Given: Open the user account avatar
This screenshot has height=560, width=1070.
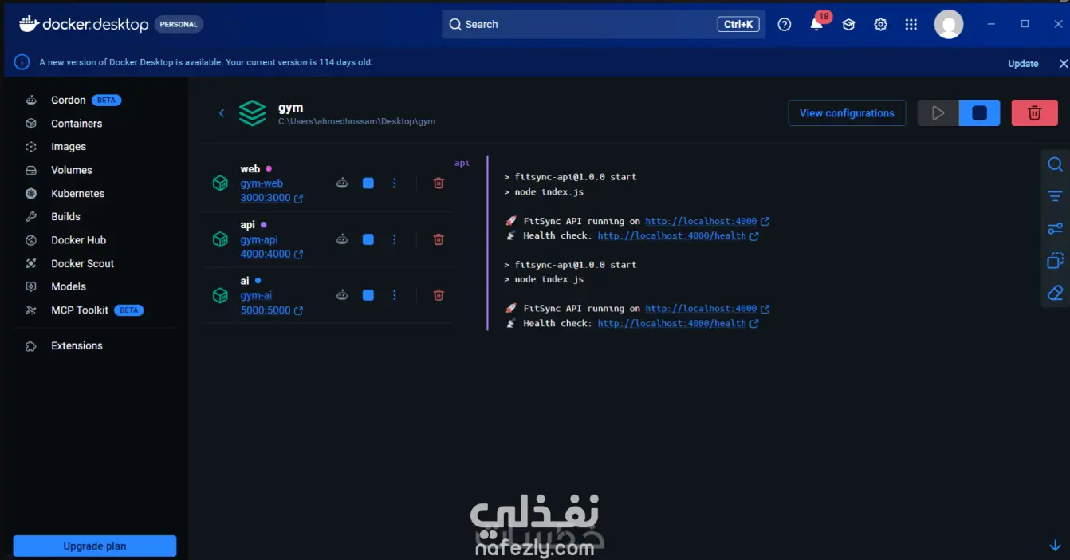Looking at the screenshot, I should coord(949,25).
